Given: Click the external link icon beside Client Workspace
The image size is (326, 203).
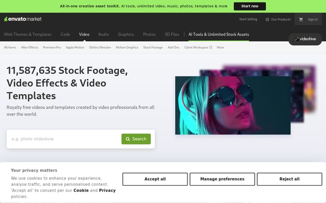Looking at the screenshot, I should point(210,47).
